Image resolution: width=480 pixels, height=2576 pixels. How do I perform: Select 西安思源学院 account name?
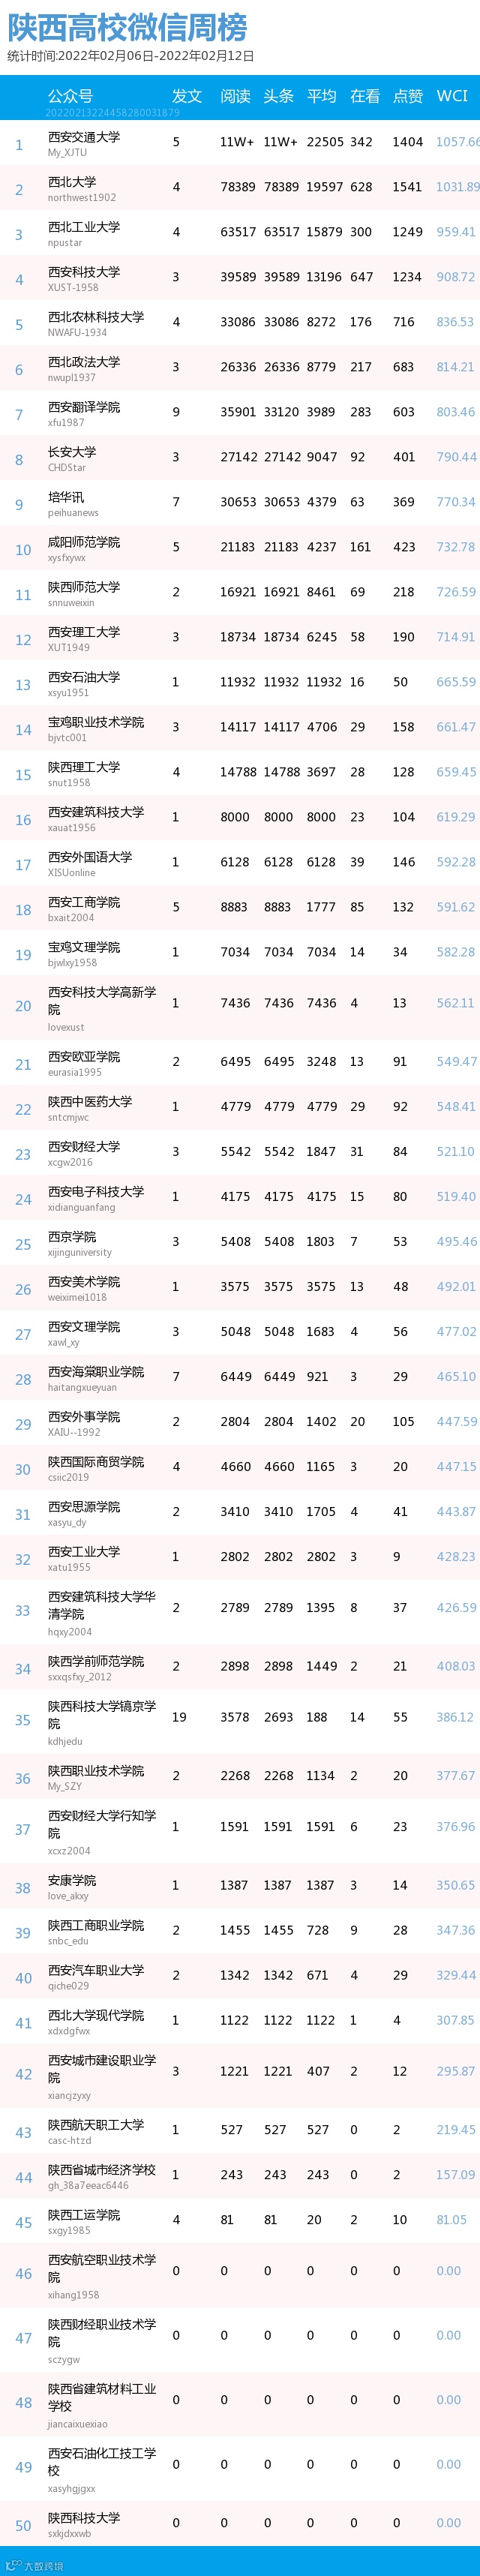84,1507
